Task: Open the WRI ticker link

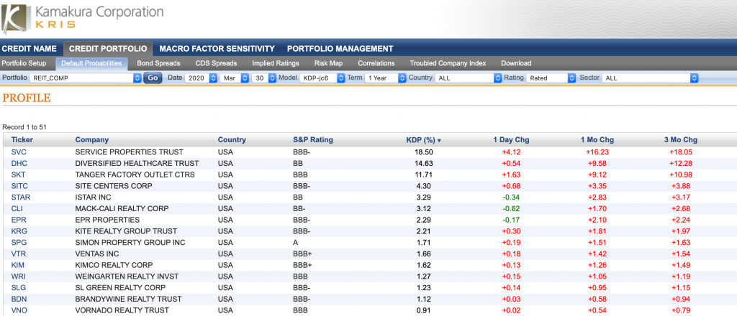Action: click(x=18, y=276)
